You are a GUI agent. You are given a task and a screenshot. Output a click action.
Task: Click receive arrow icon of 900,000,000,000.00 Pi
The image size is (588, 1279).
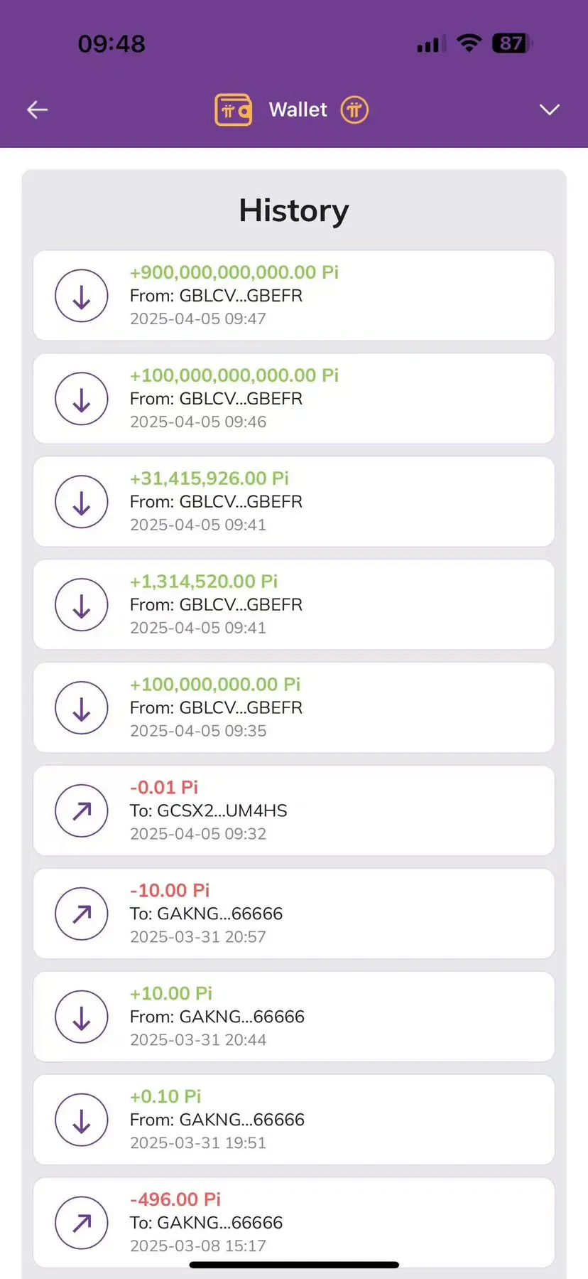pos(82,296)
